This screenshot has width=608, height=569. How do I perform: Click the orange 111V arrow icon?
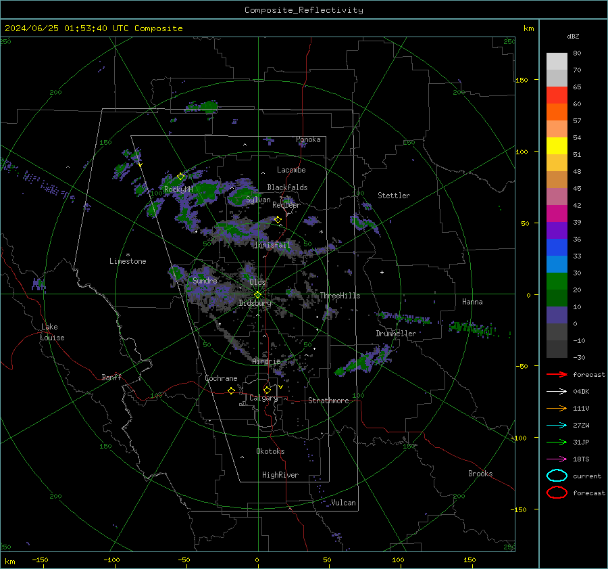557,408
